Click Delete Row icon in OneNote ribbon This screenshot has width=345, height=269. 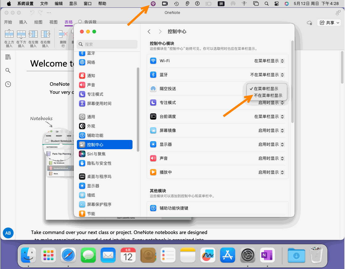63,34
